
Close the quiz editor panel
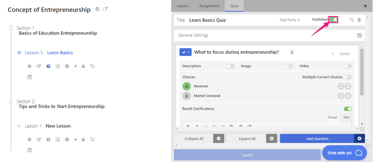pos(365,6)
